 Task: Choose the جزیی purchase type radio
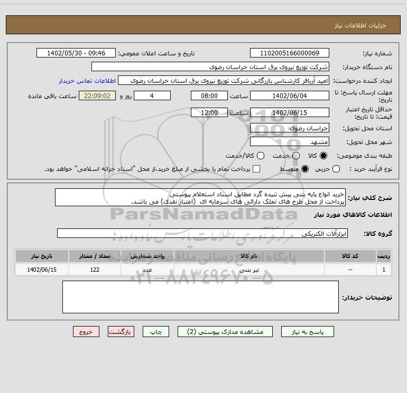pyautogui.click(x=336, y=169)
